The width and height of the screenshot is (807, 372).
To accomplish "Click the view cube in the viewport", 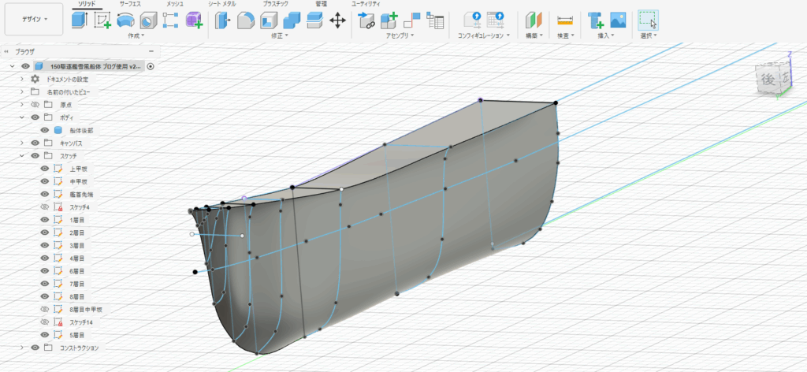I will click(768, 79).
